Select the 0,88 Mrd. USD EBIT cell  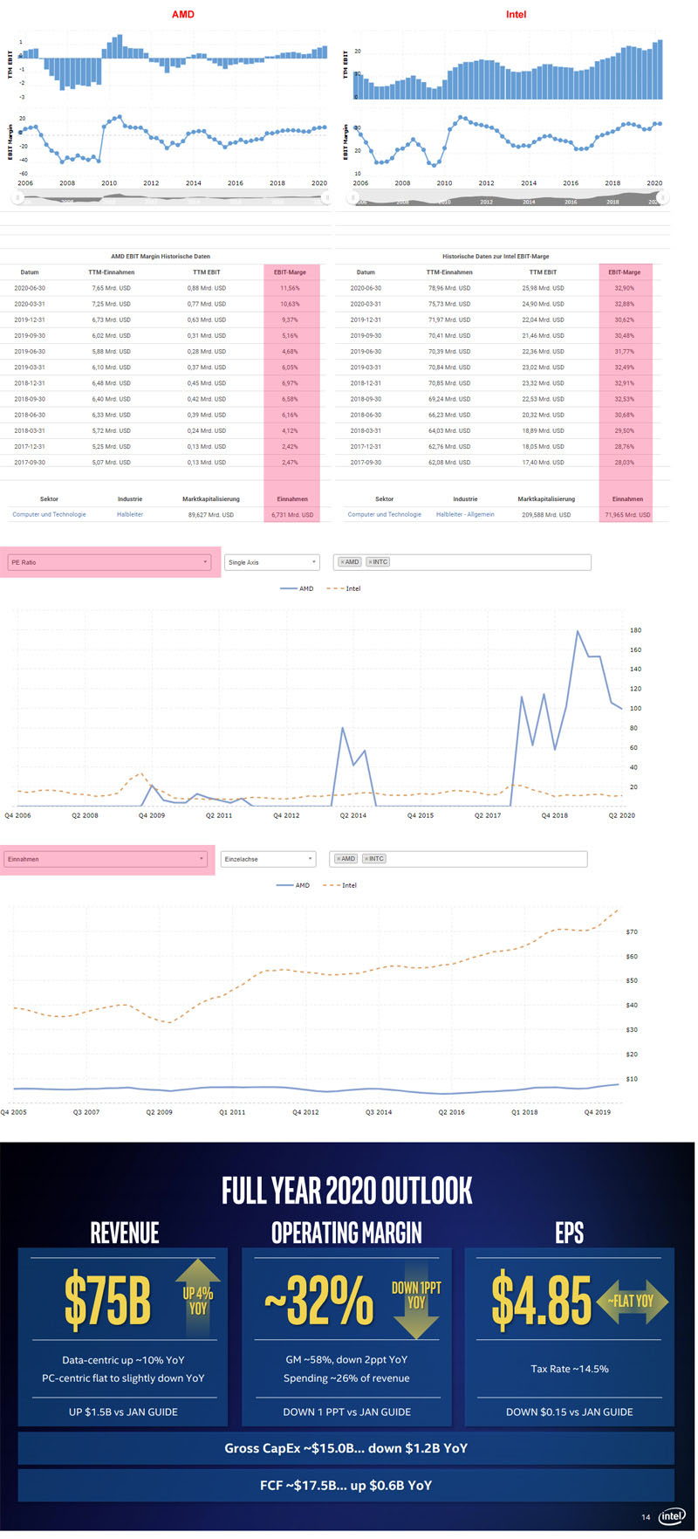click(x=207, y=288)
